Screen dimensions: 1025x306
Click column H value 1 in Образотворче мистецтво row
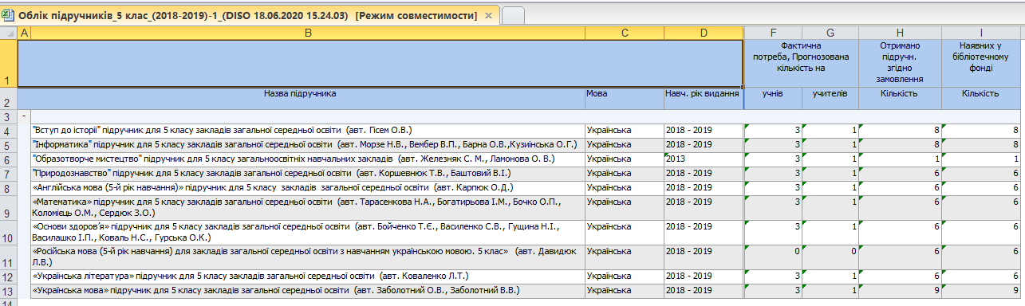point(900,159)
